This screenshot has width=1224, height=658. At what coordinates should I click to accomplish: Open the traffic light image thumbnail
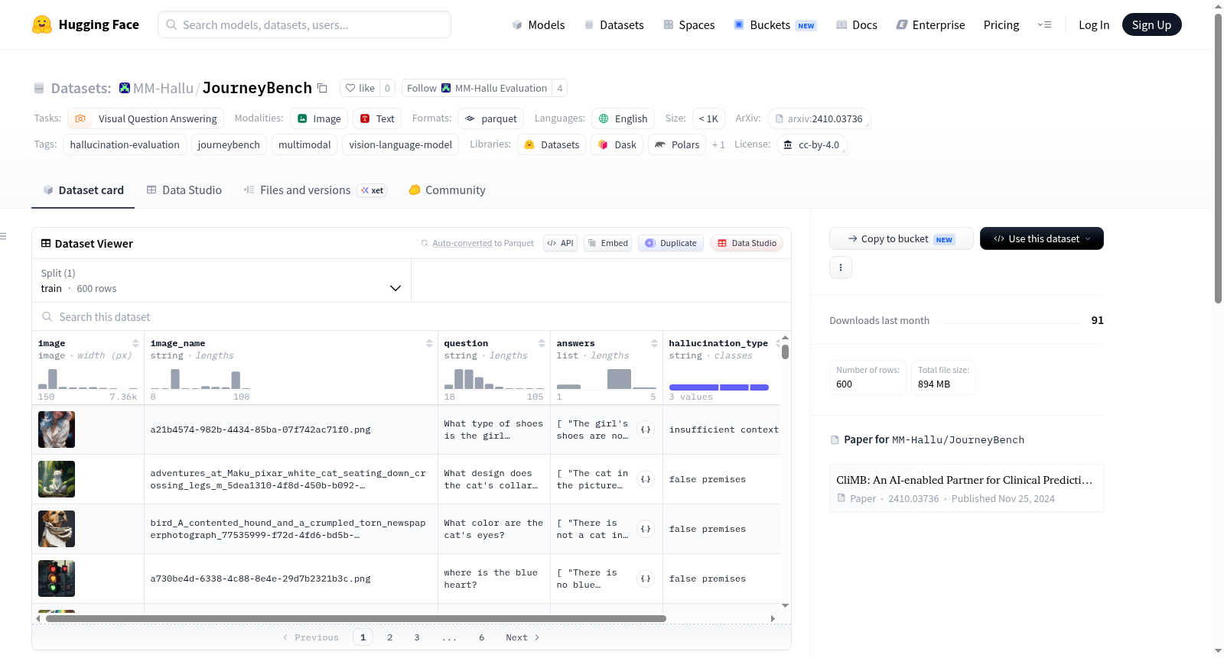57,579
